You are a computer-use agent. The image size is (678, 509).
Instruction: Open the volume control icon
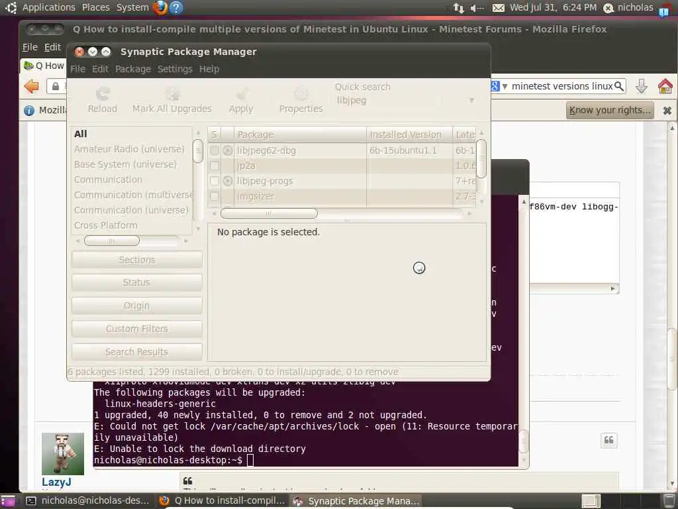(477, 8)
